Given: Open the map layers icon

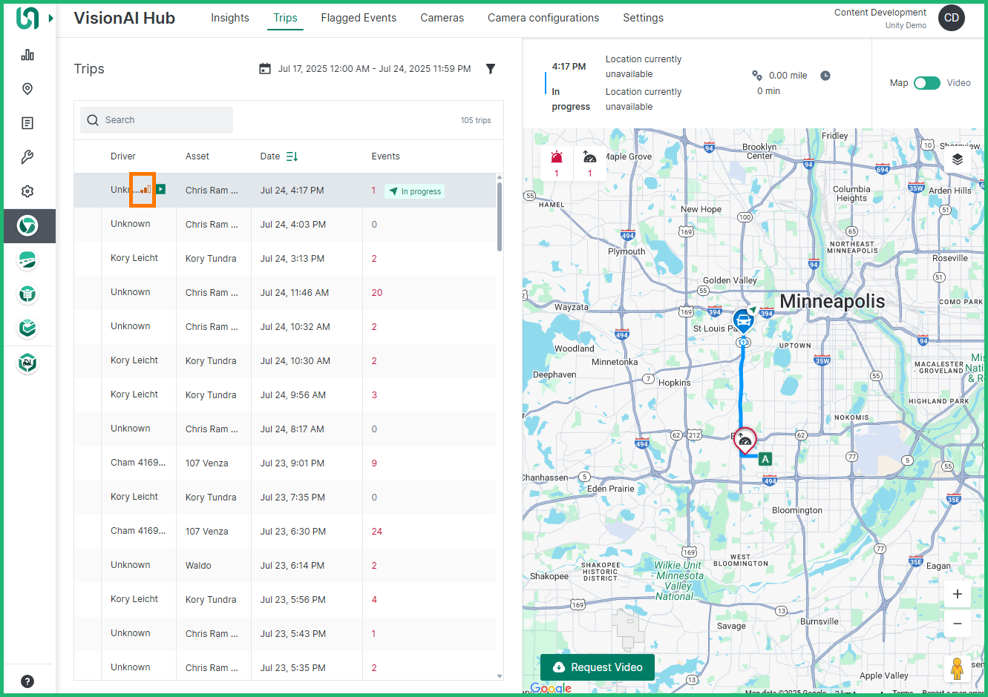Looking at the screenshot, I should click(957, 159).
